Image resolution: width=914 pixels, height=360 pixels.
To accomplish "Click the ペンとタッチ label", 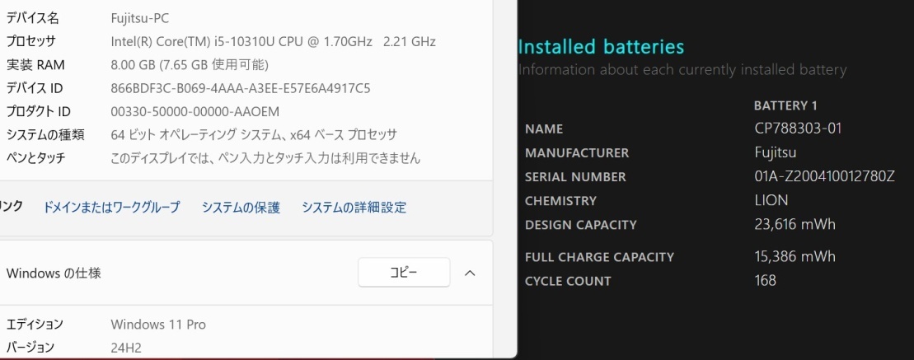I will point(35,158).
